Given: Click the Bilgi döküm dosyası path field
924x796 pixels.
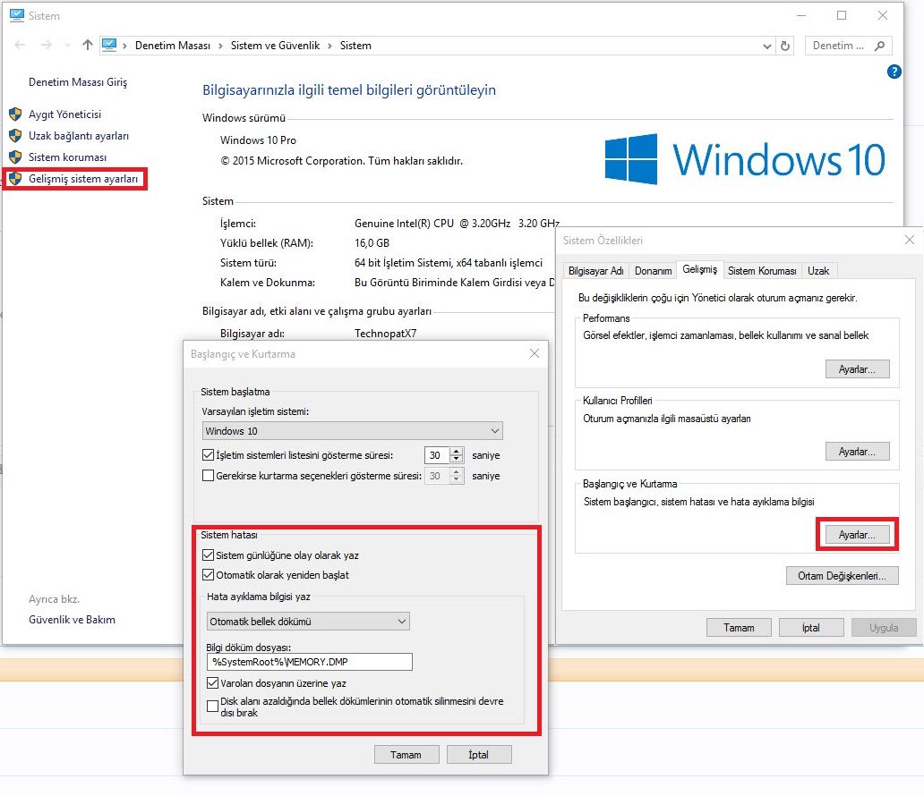Looking at the screenshot, I should (310, 662).
